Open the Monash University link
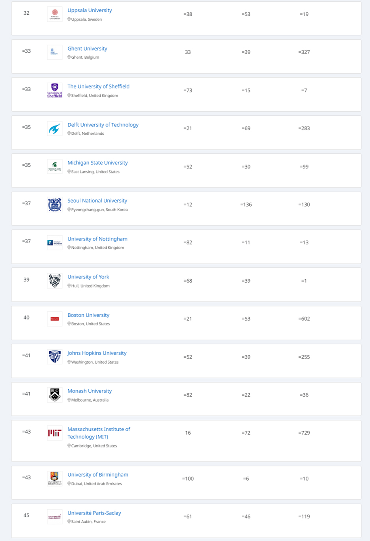 (x=90, y=391)
